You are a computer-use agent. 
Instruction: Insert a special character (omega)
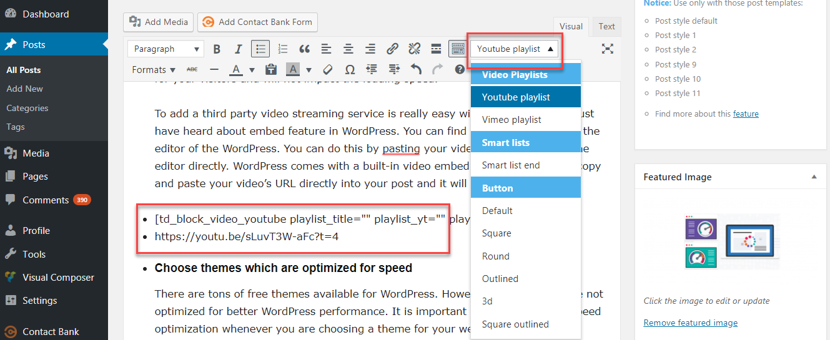pos(350,69)
